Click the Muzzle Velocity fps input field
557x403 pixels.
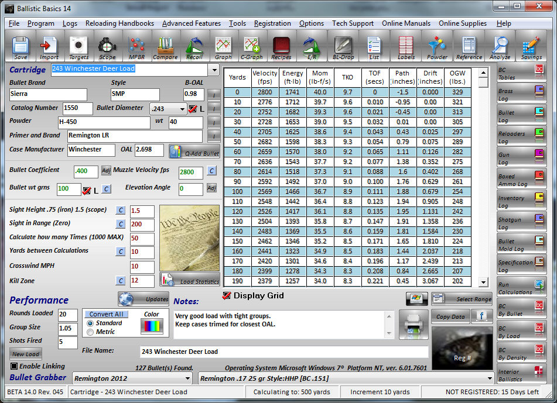click(x=191, y=172)
